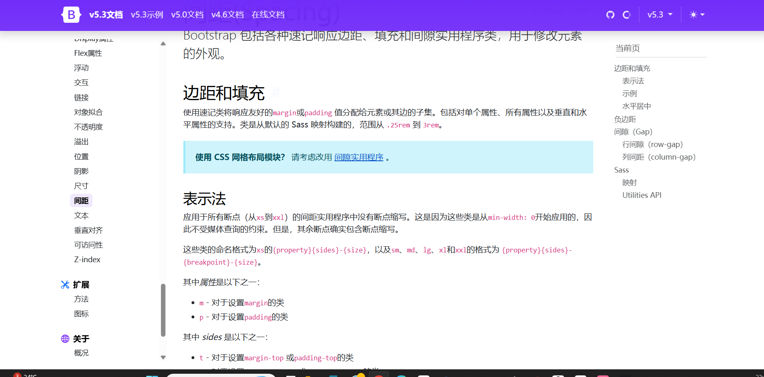Click the 关于 section globe icon
The width and height of the screenshot is (764, 377).
[65, 339]
